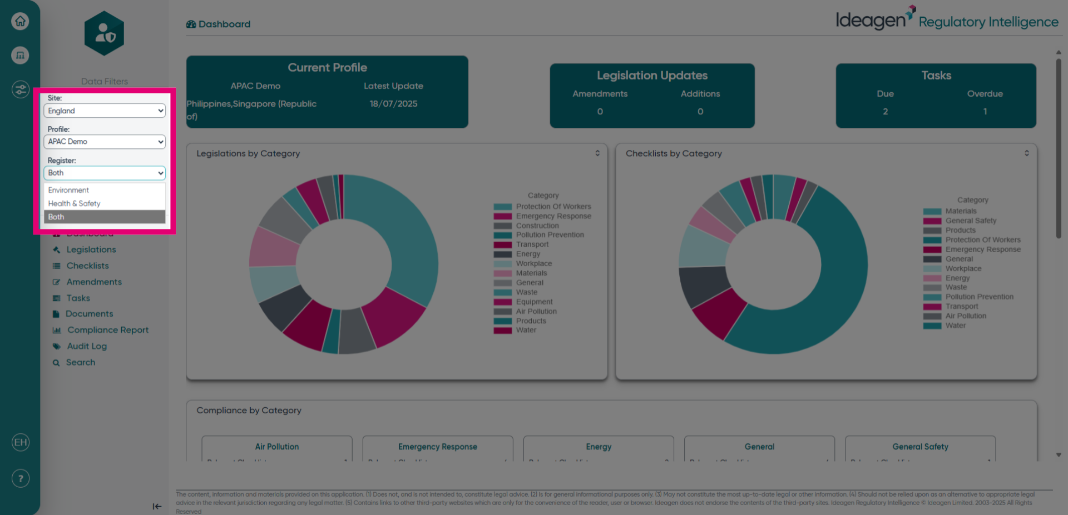Viewport: 1068px width, 515px height.
Task: Click the Dashboard page title
Action: click(224, 24)
